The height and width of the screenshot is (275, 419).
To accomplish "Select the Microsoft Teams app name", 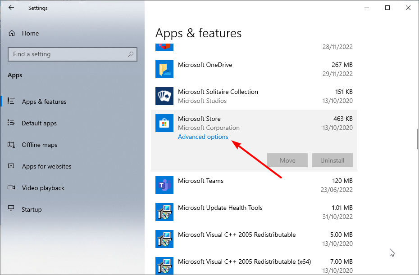I will coord(200,181).
